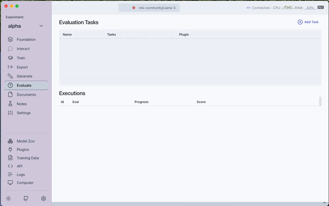Screen dimensions: 329x206
Task: Toggle the light/dark theme sun icon
Action: click(x=9, y=199)
